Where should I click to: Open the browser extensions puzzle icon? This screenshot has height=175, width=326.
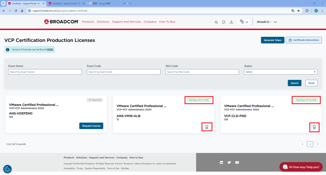point(307,11)
